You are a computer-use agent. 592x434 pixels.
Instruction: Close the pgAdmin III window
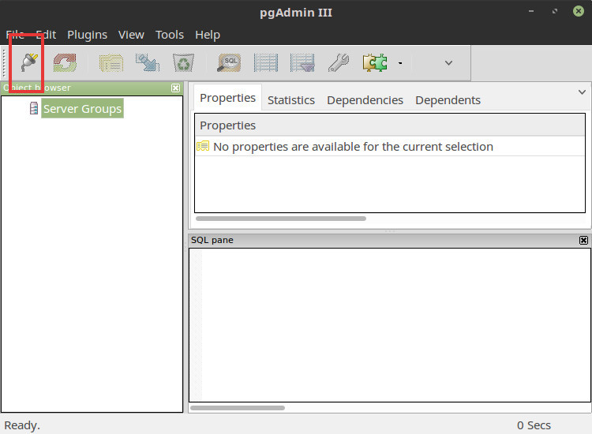click(578, 11)
